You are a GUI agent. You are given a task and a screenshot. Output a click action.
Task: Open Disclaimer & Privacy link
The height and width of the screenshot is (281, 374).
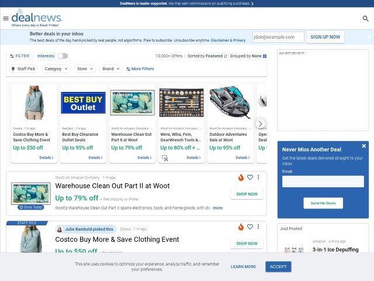point(228,40)
